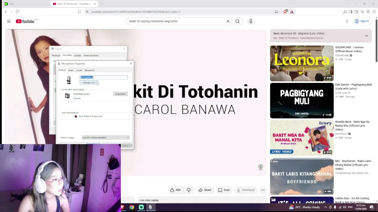Screen dimensions: 378x212
Task: Switch to the Kick browser tab
Action: click(x=25, y=4)
